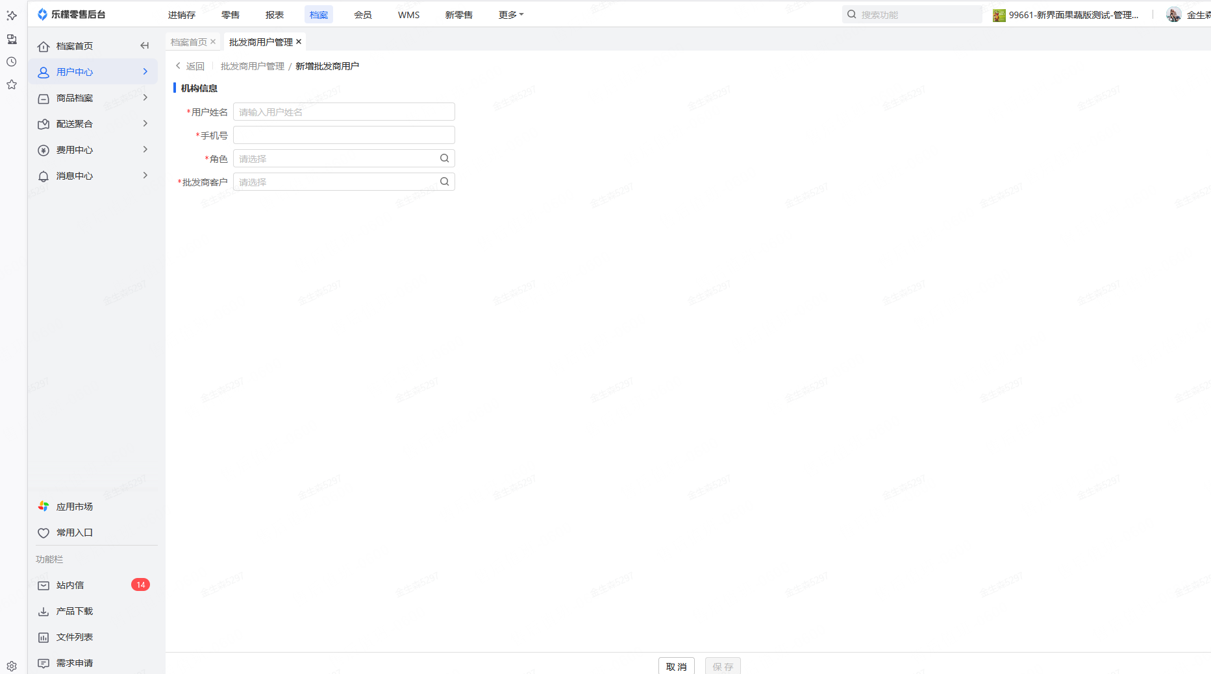Click the 机构信息 section heading
This screenshot has height=674, width=1211.
click(x=199, y=88)
